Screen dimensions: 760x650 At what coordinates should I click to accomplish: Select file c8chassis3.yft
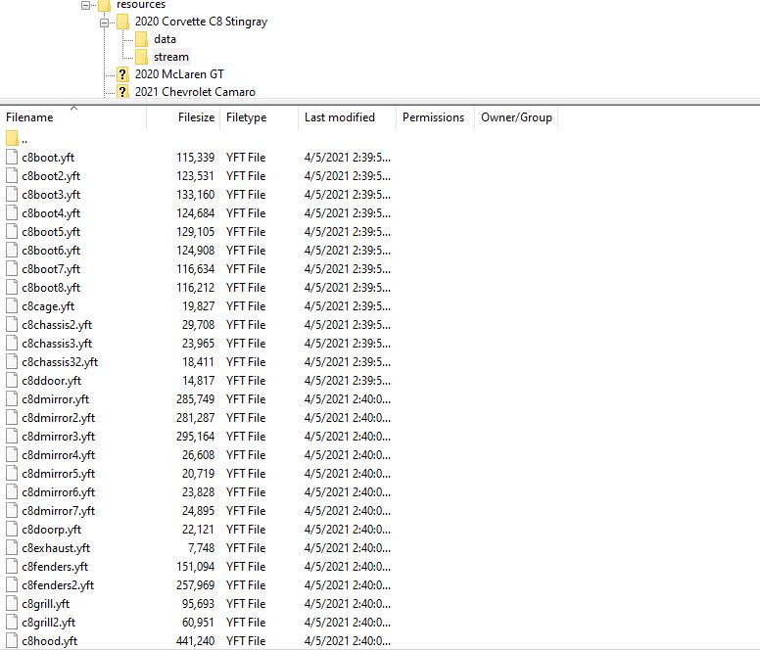(x=57, y=344)
